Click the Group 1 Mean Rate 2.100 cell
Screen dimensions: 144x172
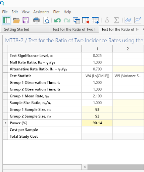pos(97,96)
